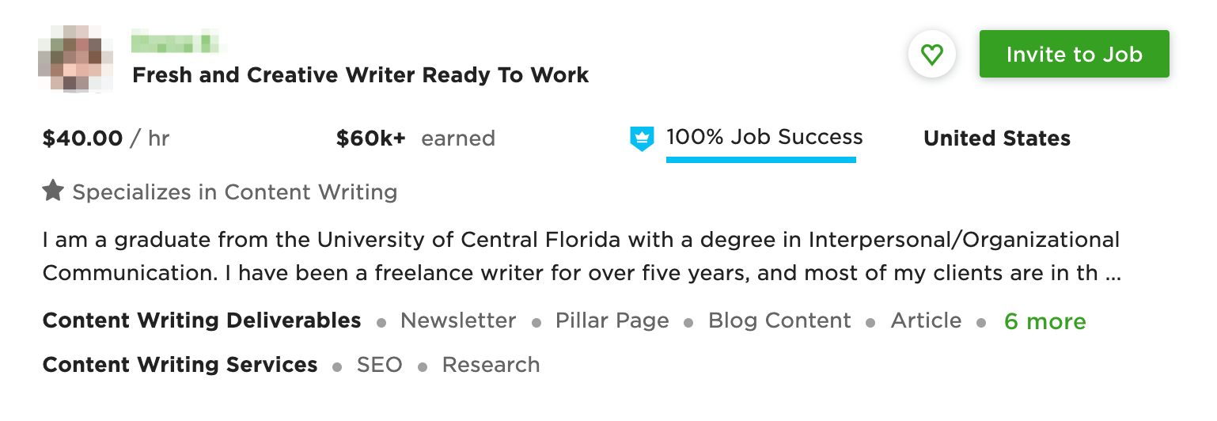Click Specializes in Content Writing text
The width and height of the screenshot is (1217, 421).
235,192
